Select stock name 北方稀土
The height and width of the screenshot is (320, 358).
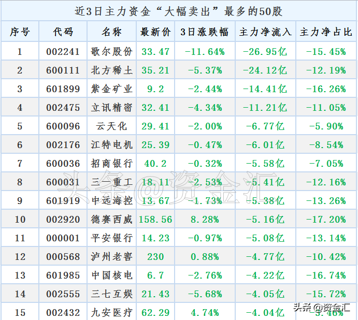click(x=111, y=70)
